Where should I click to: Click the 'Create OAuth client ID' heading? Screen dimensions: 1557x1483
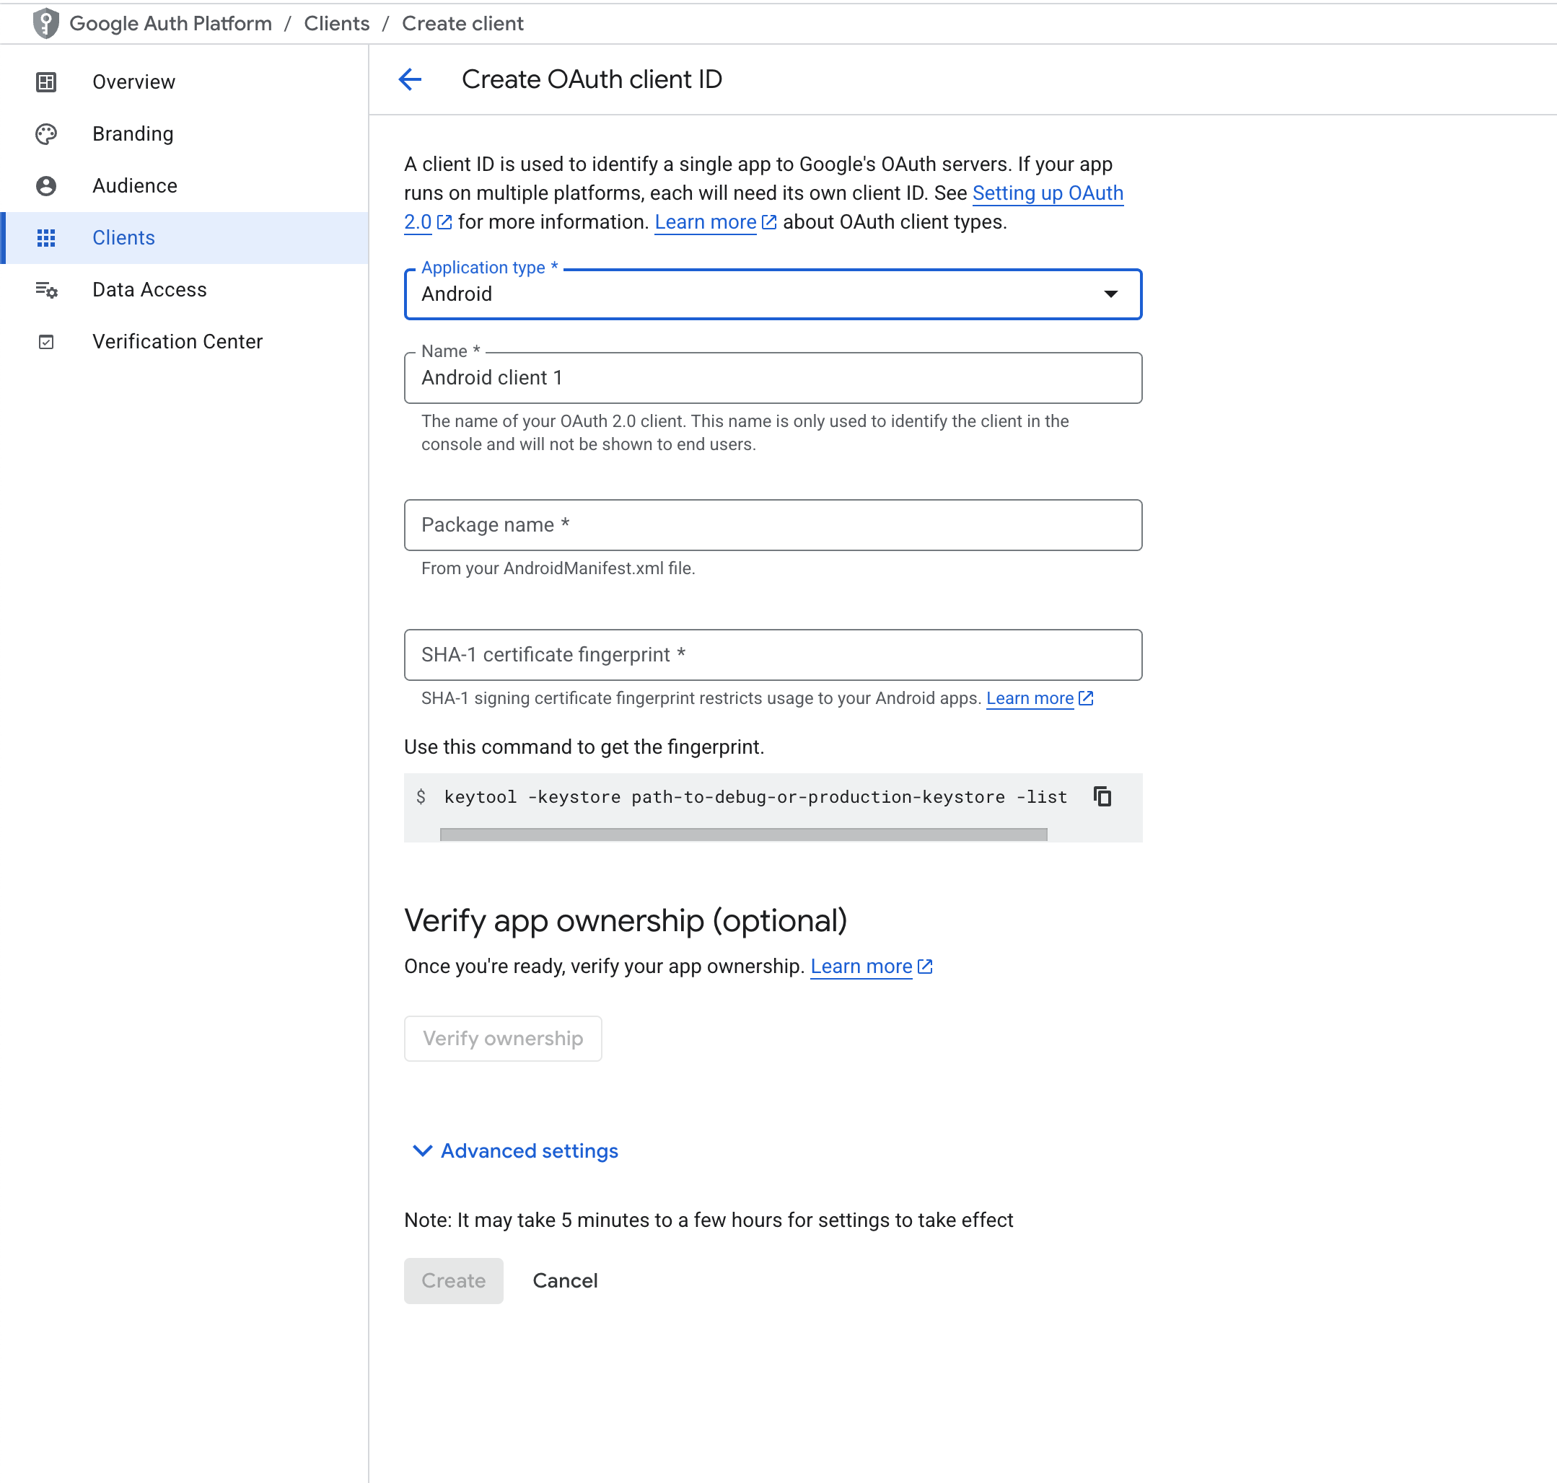click(592, 80)
